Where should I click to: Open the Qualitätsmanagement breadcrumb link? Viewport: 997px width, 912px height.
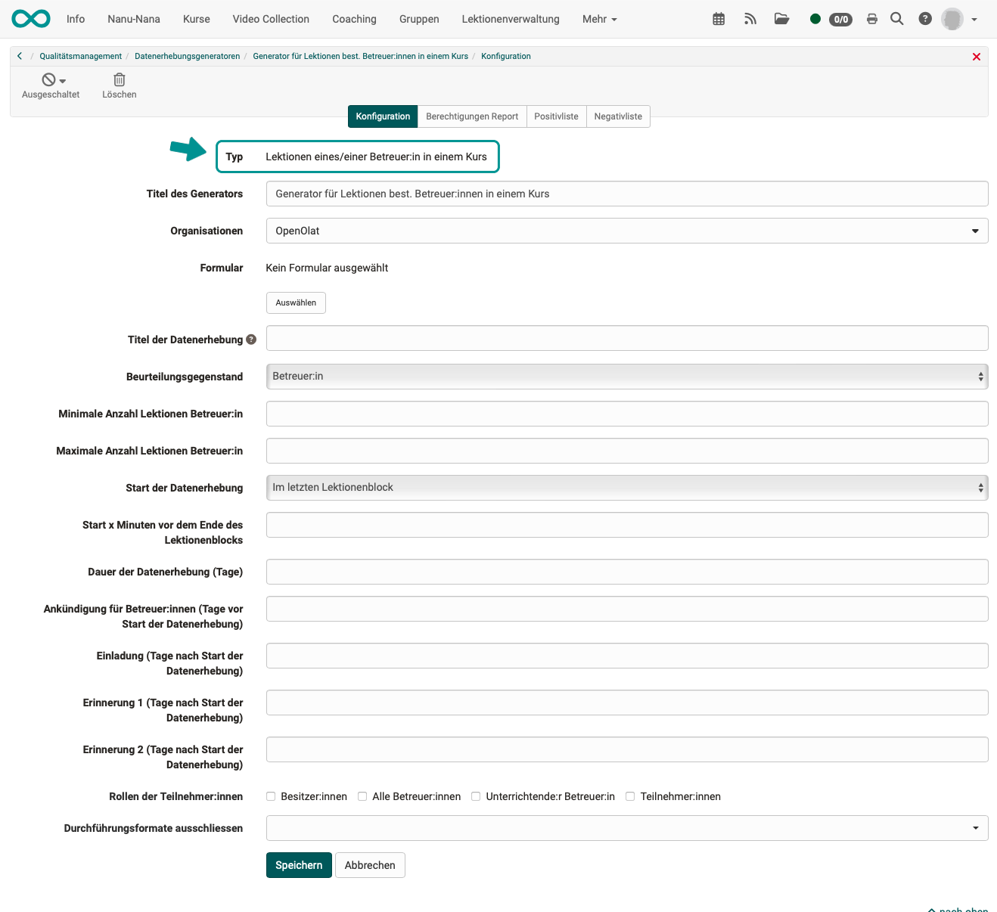80,56
